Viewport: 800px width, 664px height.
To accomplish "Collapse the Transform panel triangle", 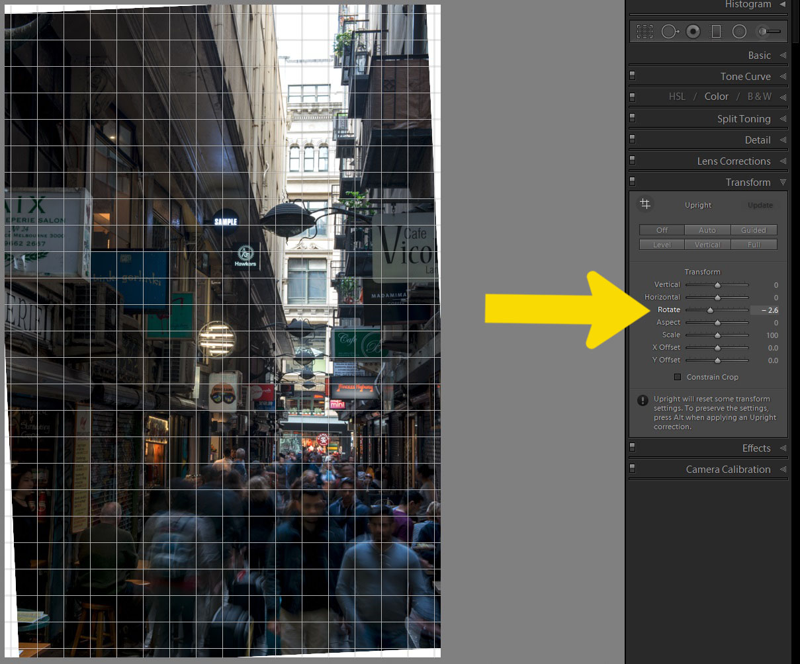I will pos(783,182).
